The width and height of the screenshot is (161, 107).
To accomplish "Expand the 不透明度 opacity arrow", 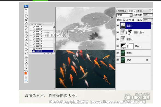I will tap(151, 15).
